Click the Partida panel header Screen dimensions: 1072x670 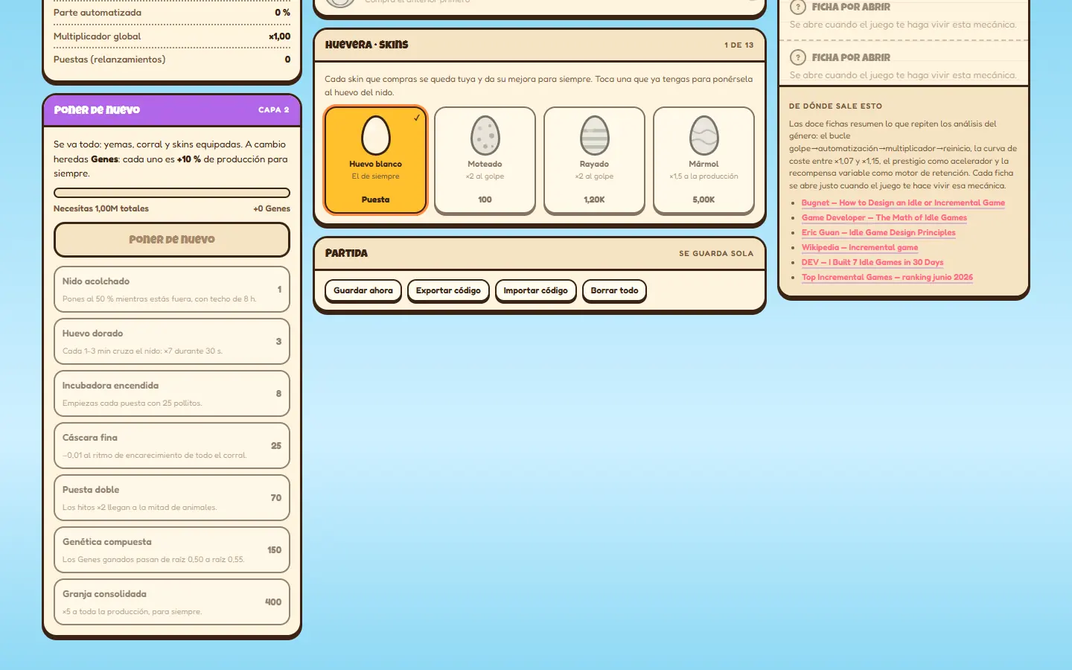(540, 253)
